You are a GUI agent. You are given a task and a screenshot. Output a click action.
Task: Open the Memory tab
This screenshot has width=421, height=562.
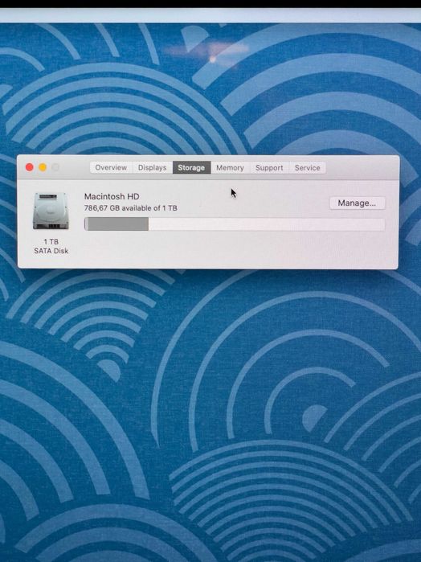pos(230,167)
